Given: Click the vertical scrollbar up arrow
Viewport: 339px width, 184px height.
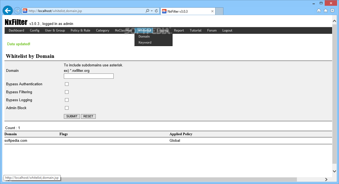Looking at the screenshot, I should pos(335,21).
